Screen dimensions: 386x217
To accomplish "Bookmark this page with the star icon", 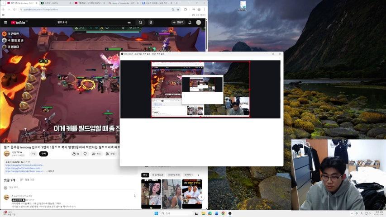I will point(178,9).
